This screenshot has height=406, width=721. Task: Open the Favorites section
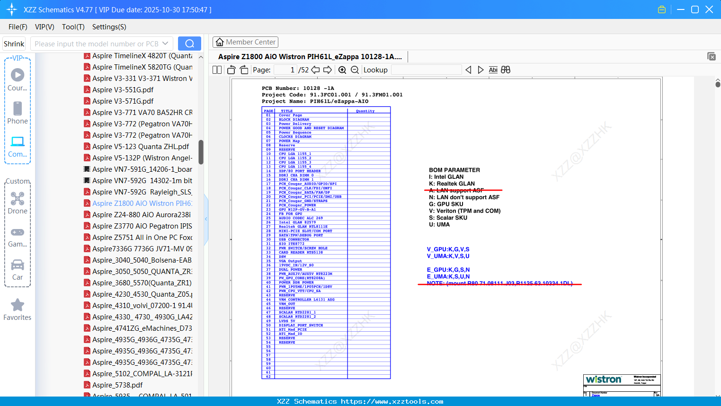(x=18, y=310)
